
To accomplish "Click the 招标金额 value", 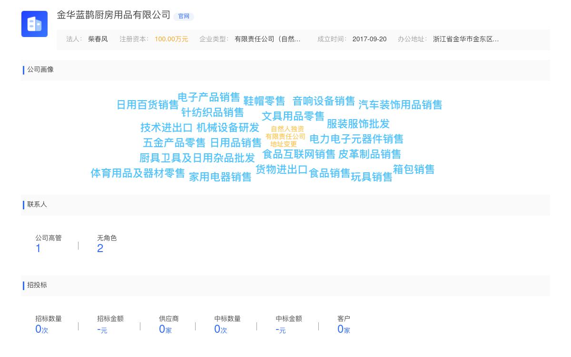I will (x=102, y=329).
